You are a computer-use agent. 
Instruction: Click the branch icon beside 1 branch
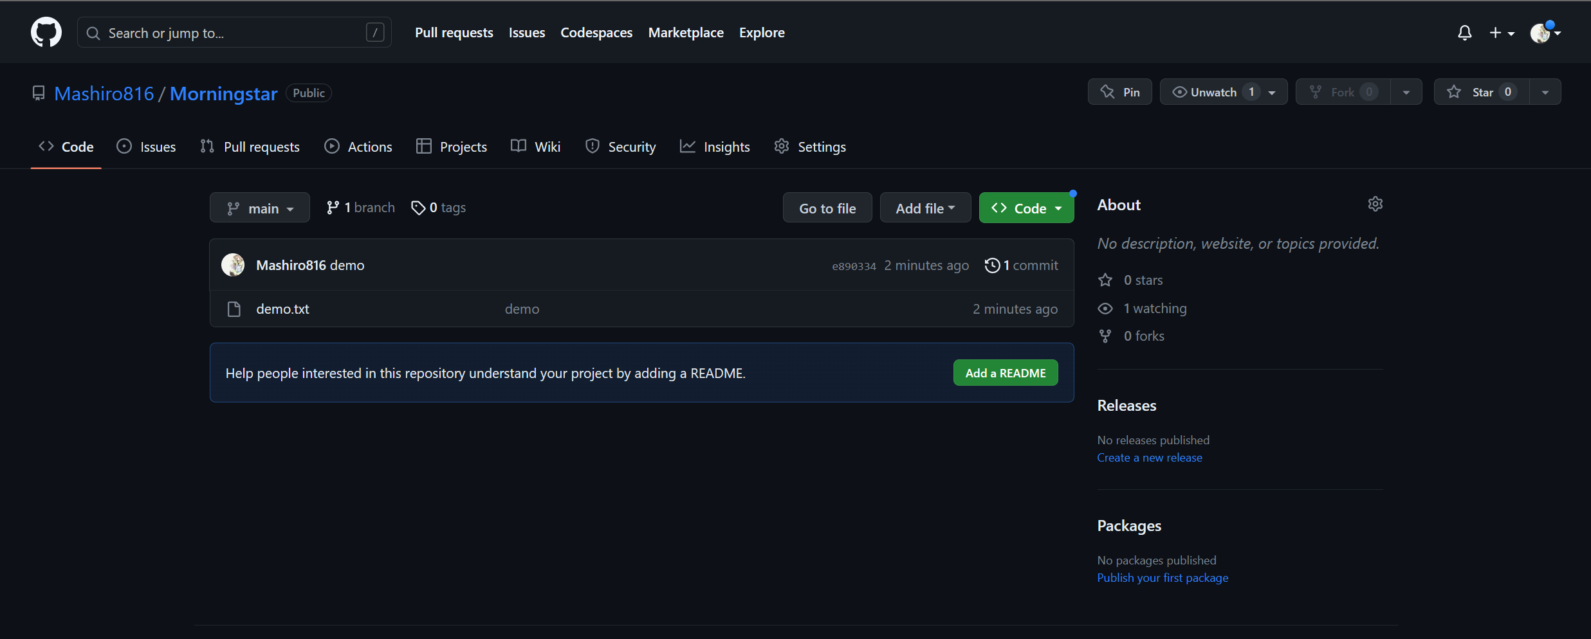[333, 208]
